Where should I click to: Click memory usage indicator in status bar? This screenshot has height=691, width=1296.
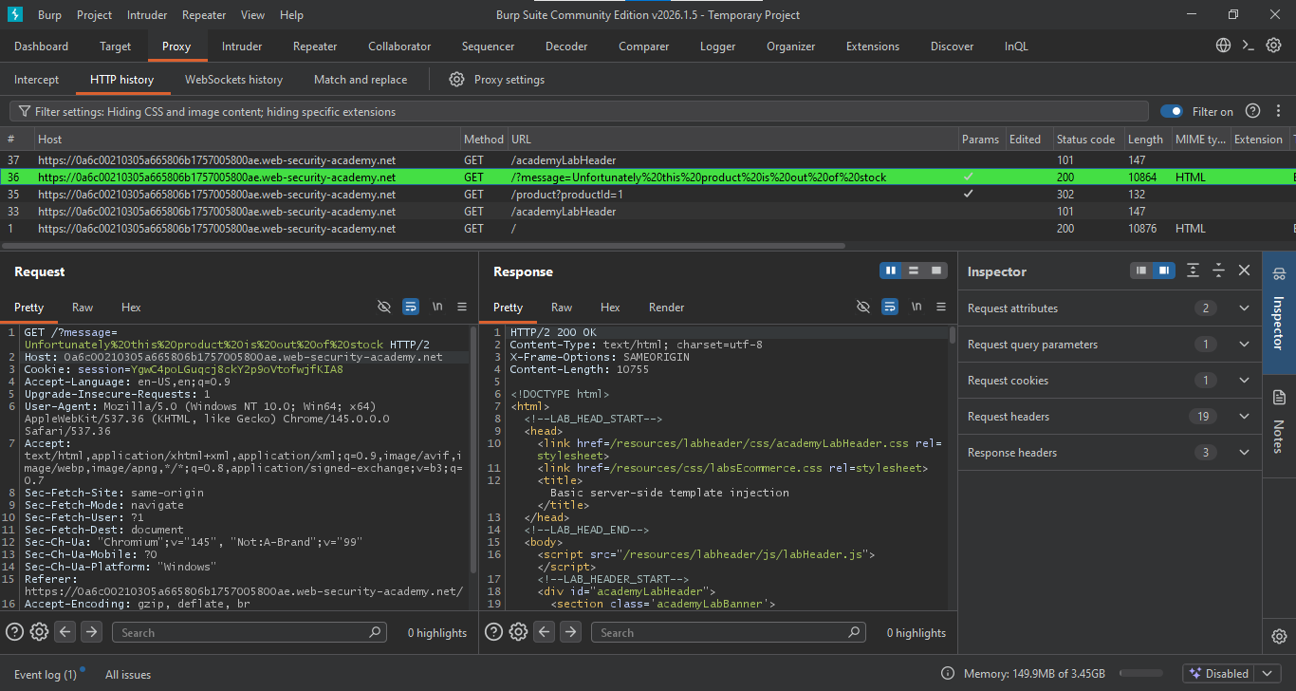(1033, 674)
